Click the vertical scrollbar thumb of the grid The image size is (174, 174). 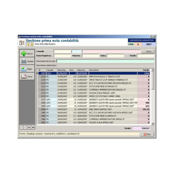(152, 81)
